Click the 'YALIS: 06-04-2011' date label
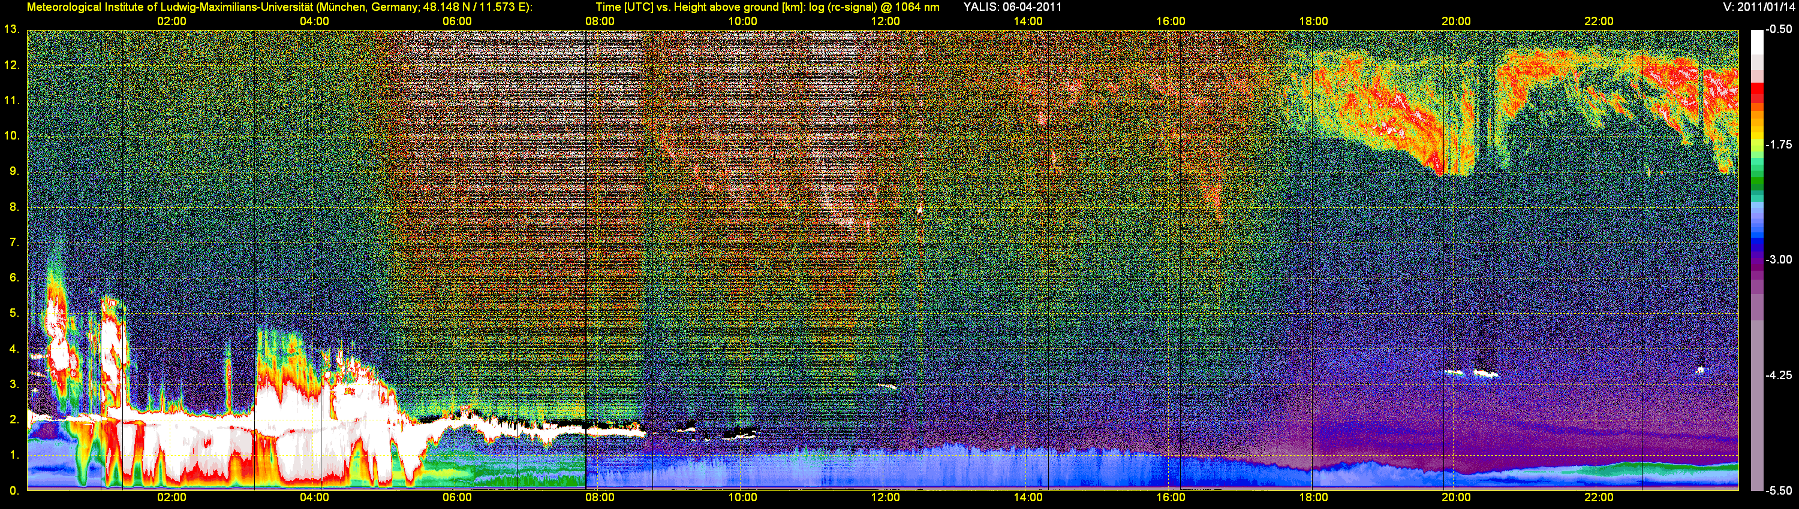 [1013, 7]
